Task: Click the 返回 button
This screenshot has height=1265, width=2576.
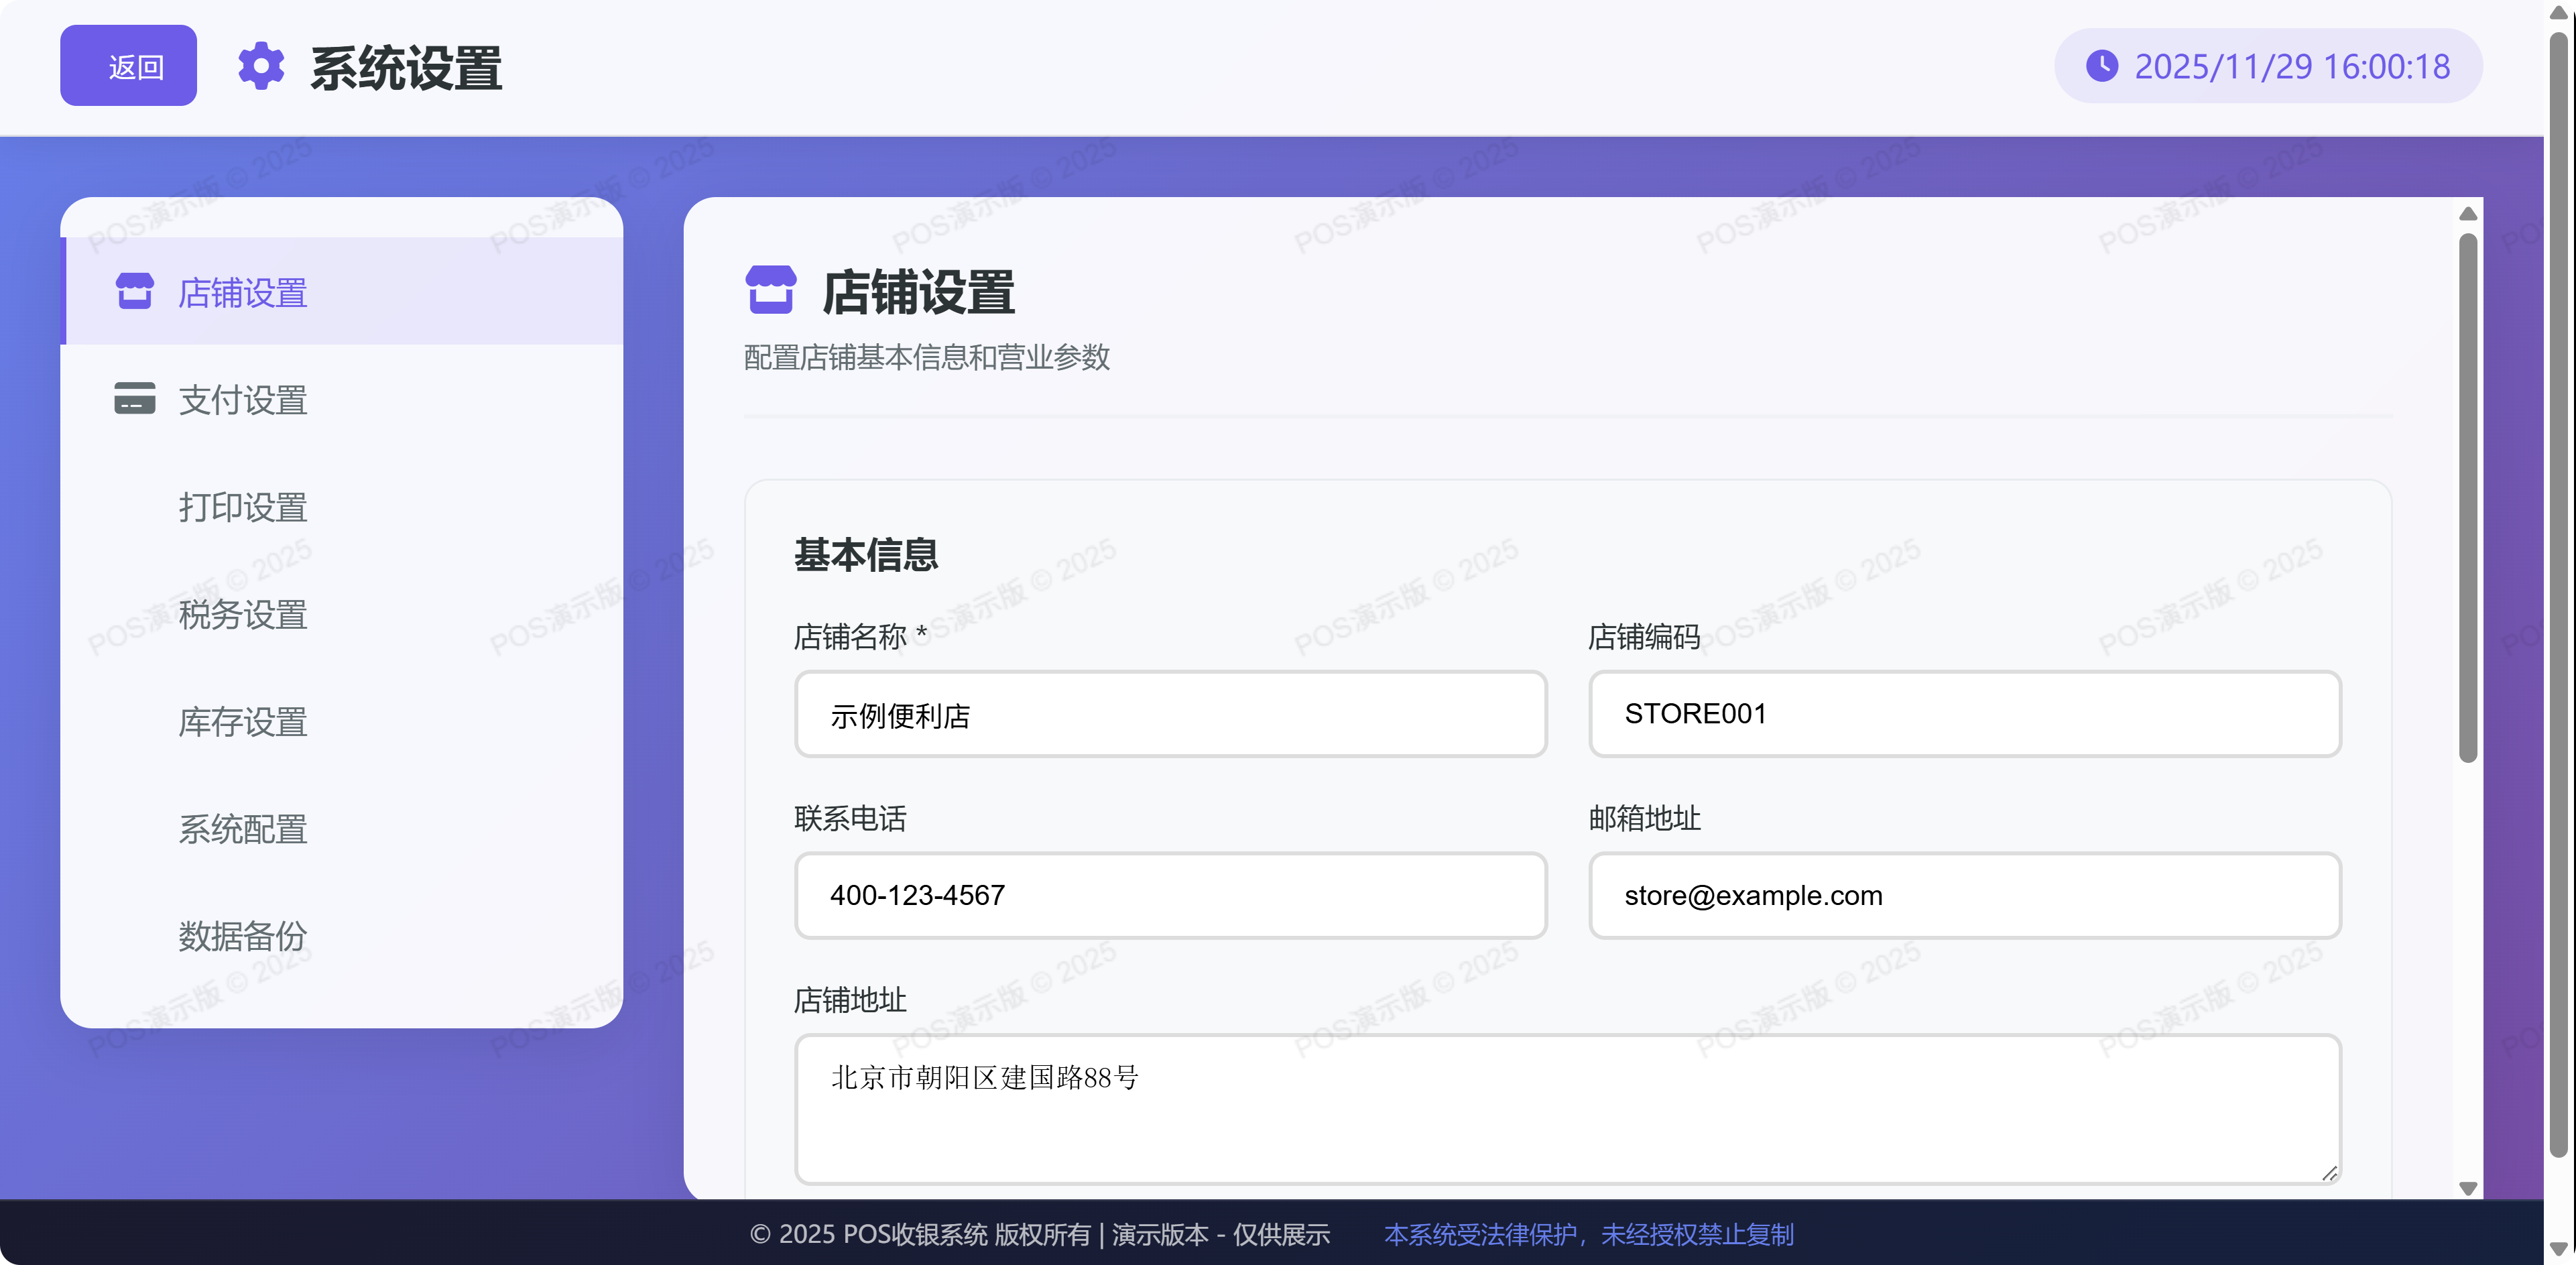Action: click(128, 66)
